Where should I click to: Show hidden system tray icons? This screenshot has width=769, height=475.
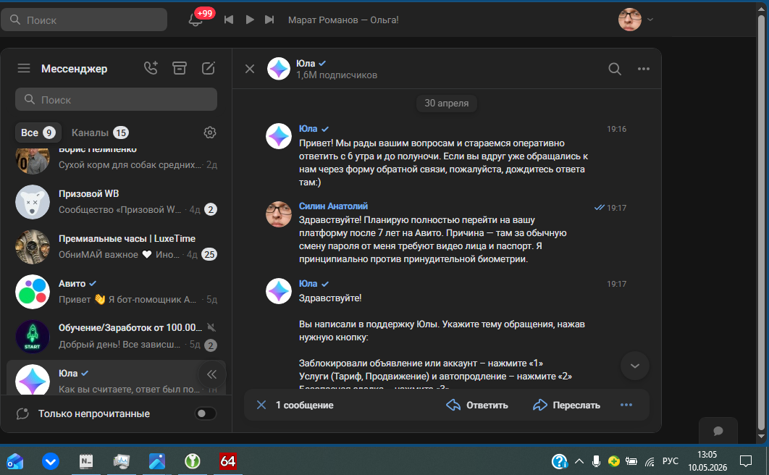tap(579, 461)
